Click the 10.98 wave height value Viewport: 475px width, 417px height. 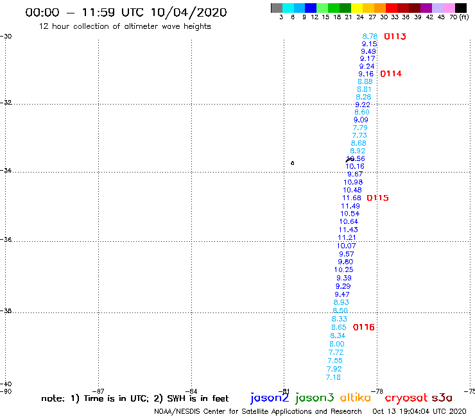(353, 182)
